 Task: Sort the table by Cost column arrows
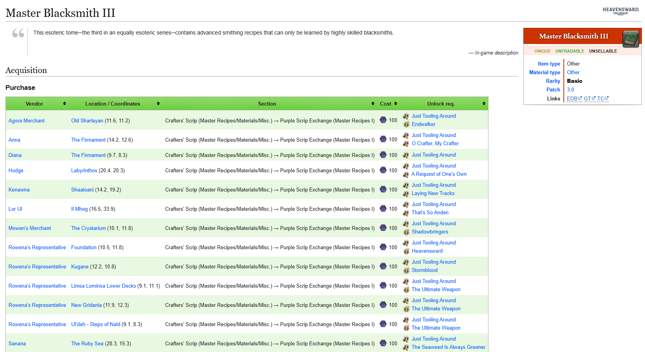coord(395,104)
